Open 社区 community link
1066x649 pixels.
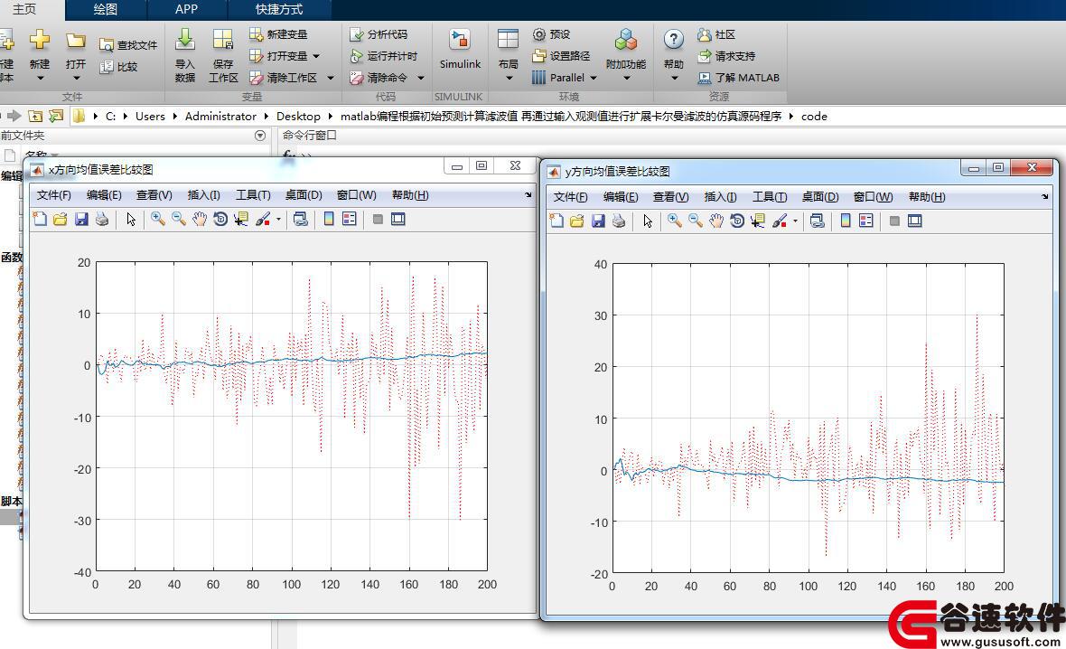click(716, 34)
